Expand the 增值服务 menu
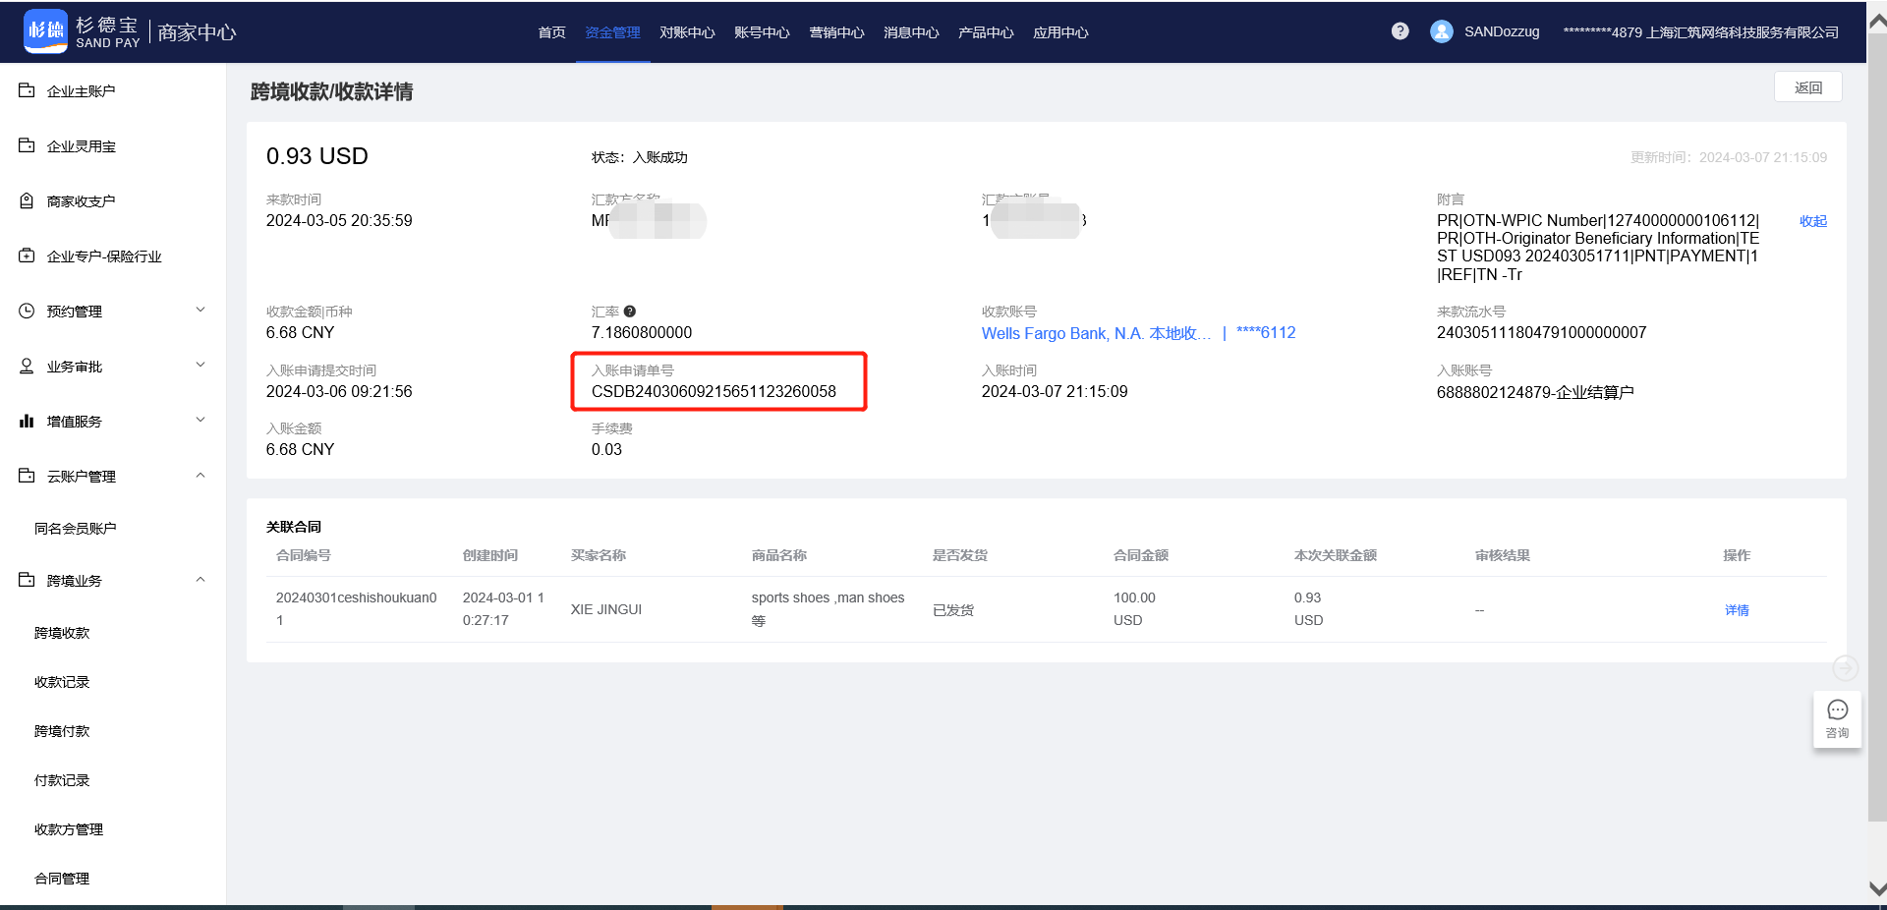Image resolution: width=1887 pixels, height=910 pixels. pos(200,420)
